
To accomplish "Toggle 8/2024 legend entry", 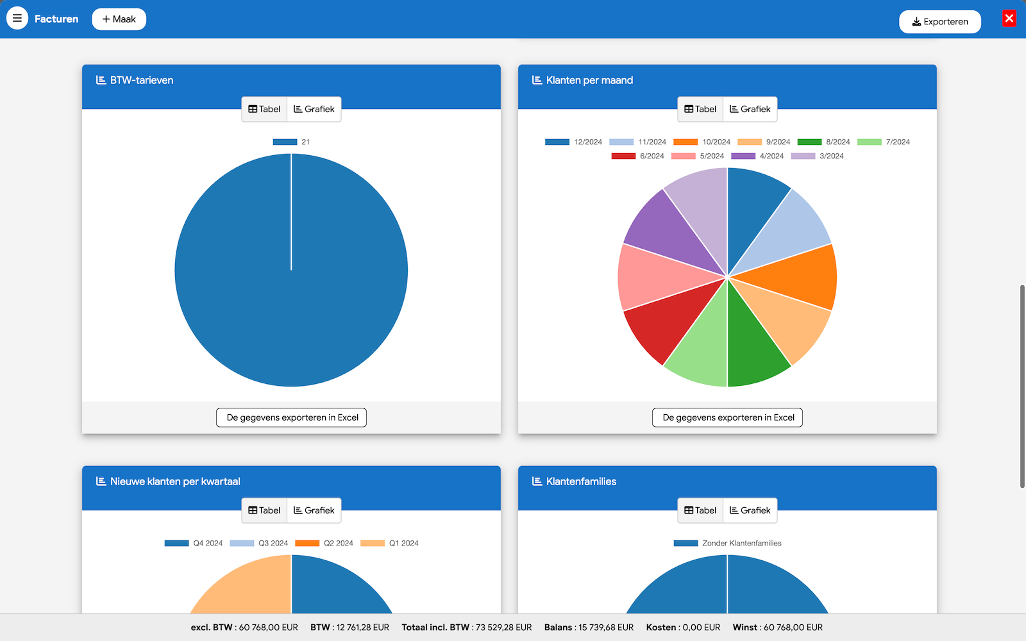I will pyautogui.click(x=823, y=142).
